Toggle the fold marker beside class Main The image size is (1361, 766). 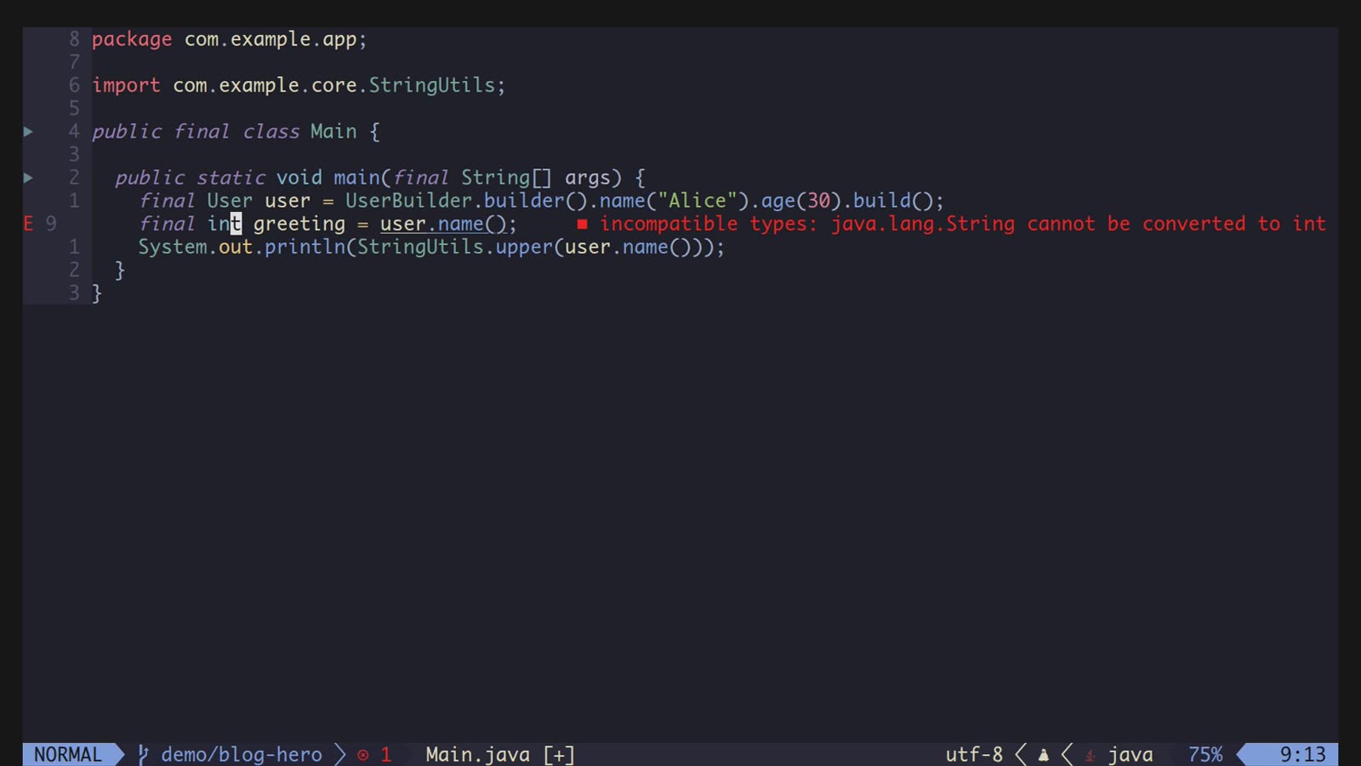click(28, 131)
